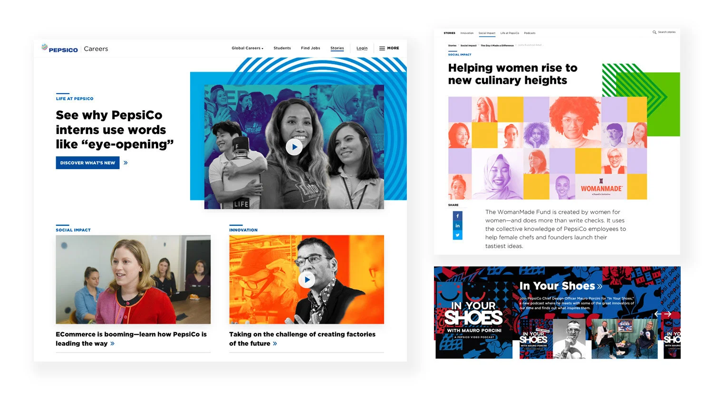The image size is (713, 401).
Task: Select the Life at PepsiCo tab
Action: pyautogui.click(x=510, y=33)
